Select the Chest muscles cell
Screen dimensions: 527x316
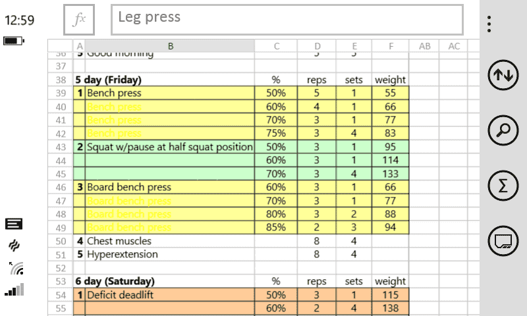[170, 241]
